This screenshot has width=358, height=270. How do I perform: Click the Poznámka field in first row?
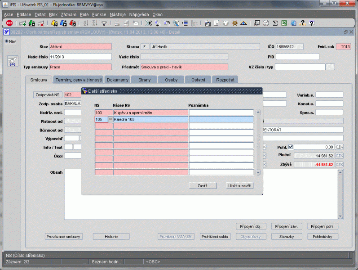pyautogui.click(x=221, y=112)
